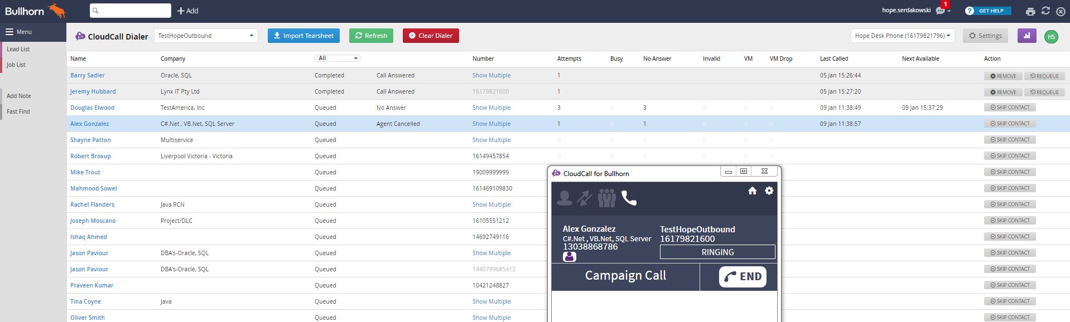Open the CloudCall widget home icon
Viewport: 1070px width, 322px height.
pyautogui.click(x=752, y=191)
